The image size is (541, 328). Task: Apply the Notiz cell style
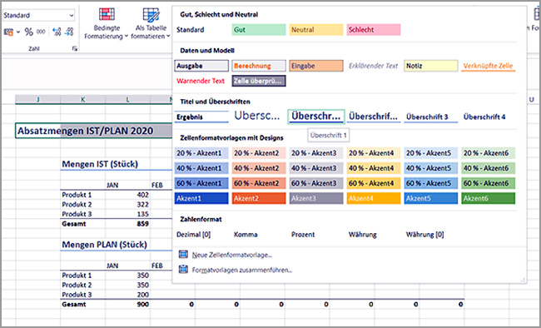coord(430,66)
